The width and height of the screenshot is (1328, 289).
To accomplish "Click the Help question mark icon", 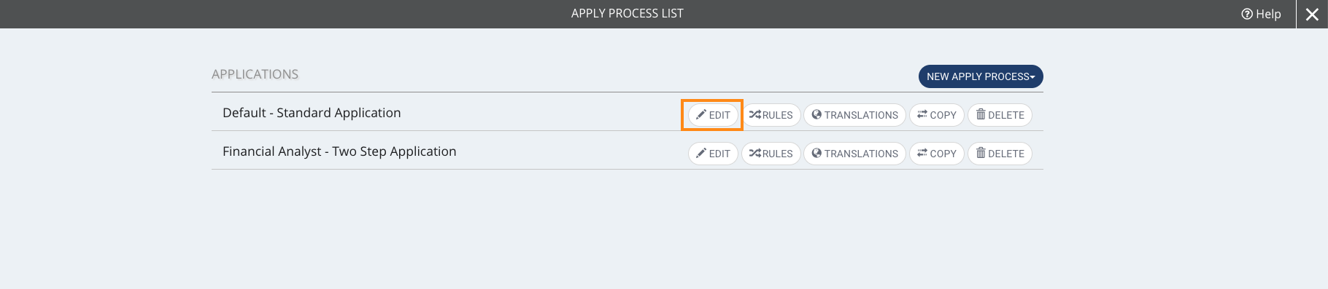I will pos(1247,14).
